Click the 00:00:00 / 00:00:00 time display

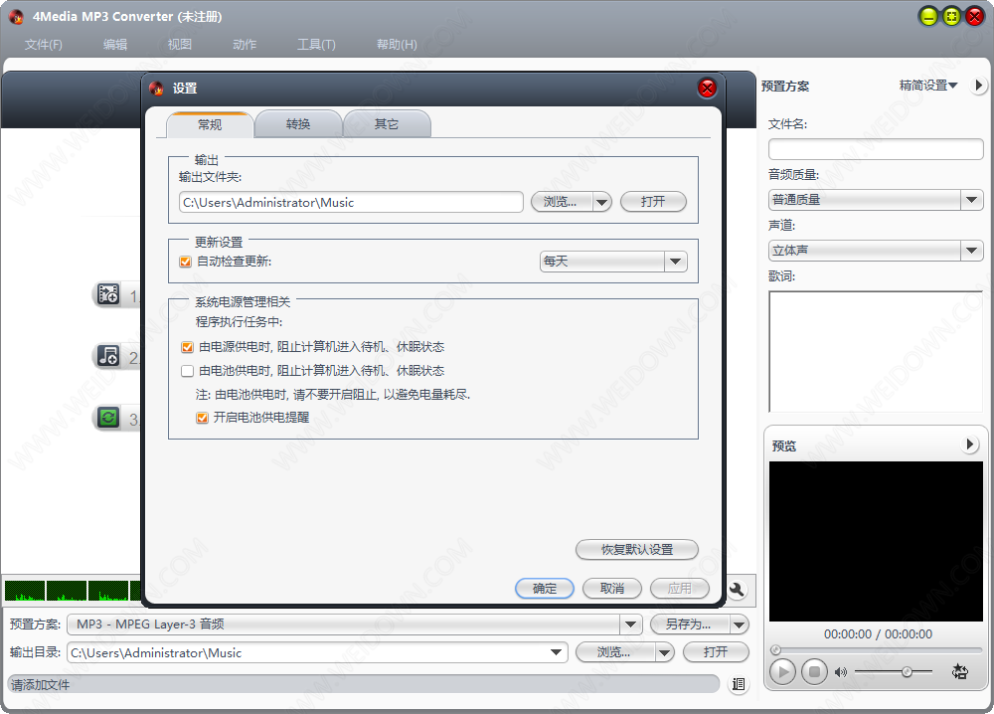(878, 634)
